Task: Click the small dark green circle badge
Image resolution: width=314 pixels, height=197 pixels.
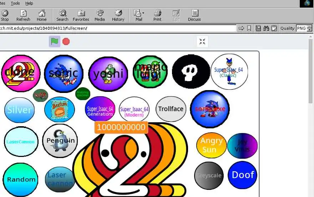Action: (83, 94)
